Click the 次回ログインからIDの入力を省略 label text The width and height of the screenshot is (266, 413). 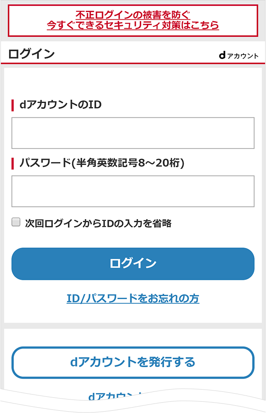point(98,223)
